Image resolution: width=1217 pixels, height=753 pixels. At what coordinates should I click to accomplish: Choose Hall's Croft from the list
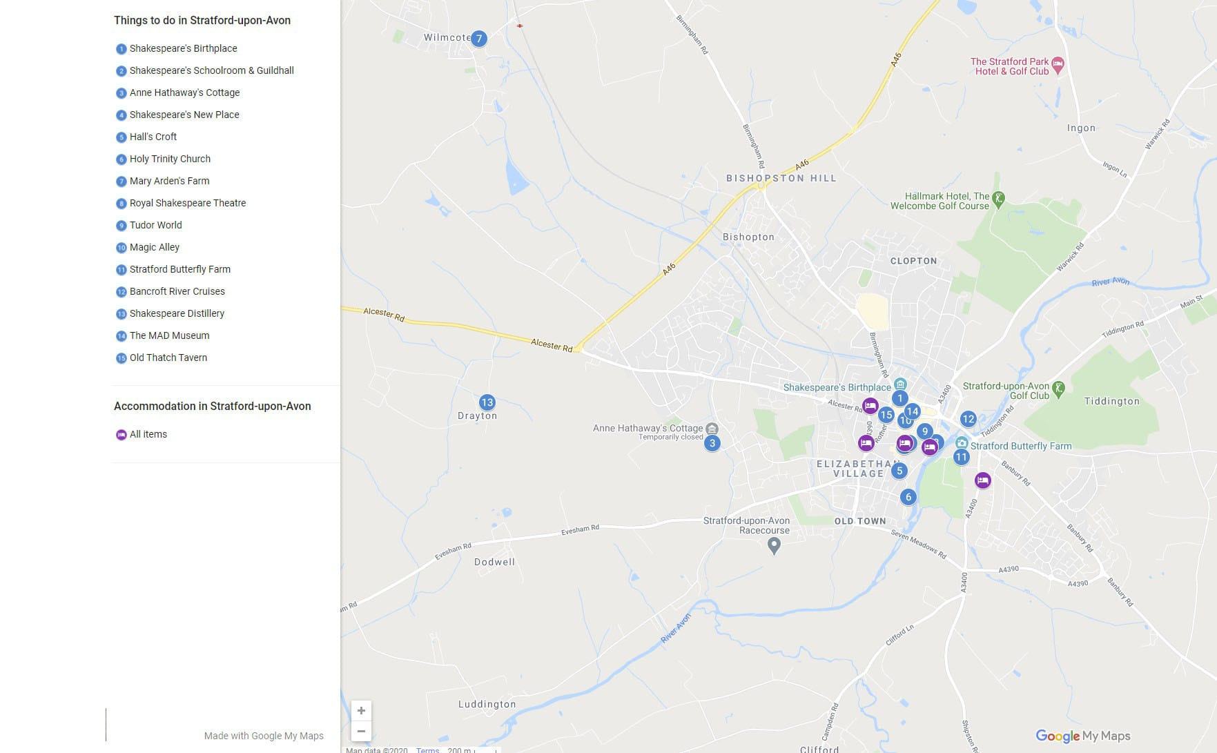[153, 137]
